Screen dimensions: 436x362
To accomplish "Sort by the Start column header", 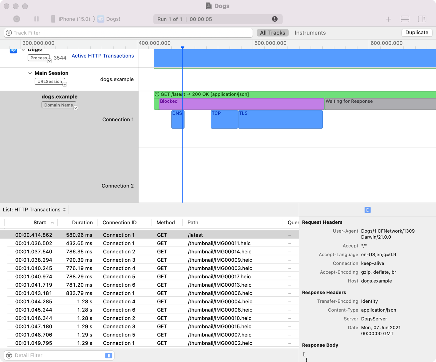I will click(x=40, y=223).
